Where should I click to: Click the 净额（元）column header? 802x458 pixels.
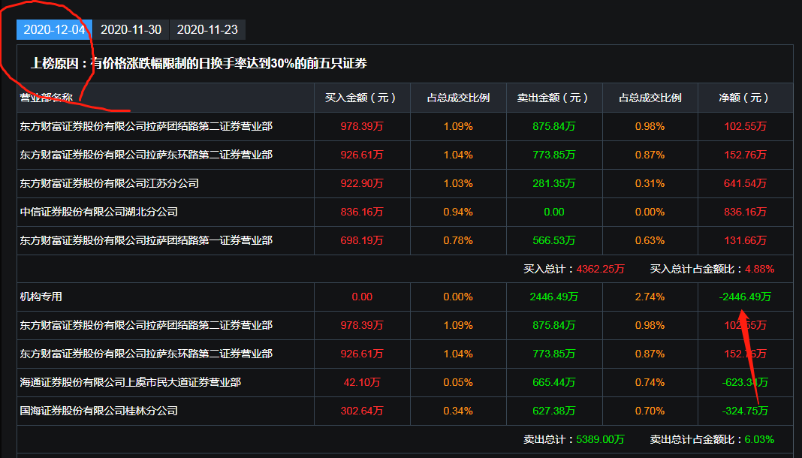point(745,98)
